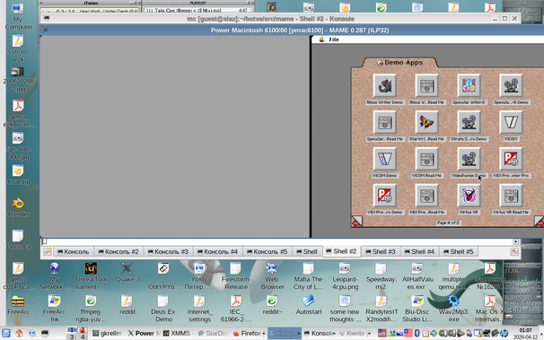The height and width of the screenshot is (340, 544).
Task: Open the Leopard-4cpu.png desktop file
Action: [344, 276]
